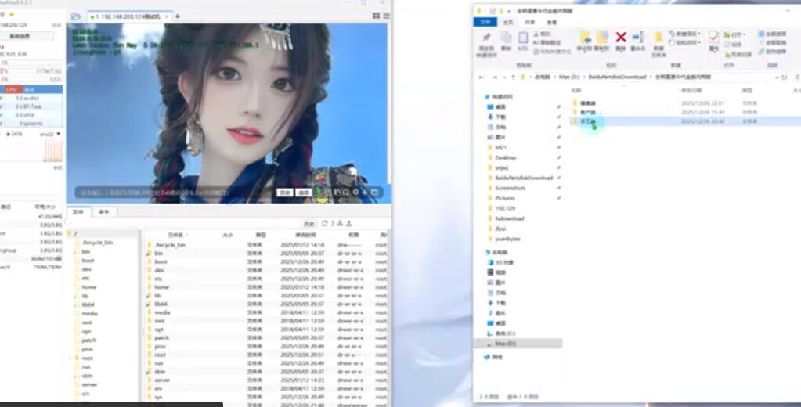This screenshot has width=801, height=407.
Task: Open BaiduNetdiskDownload in Quick Access sidebar
Action: click(x=523, y=178)
